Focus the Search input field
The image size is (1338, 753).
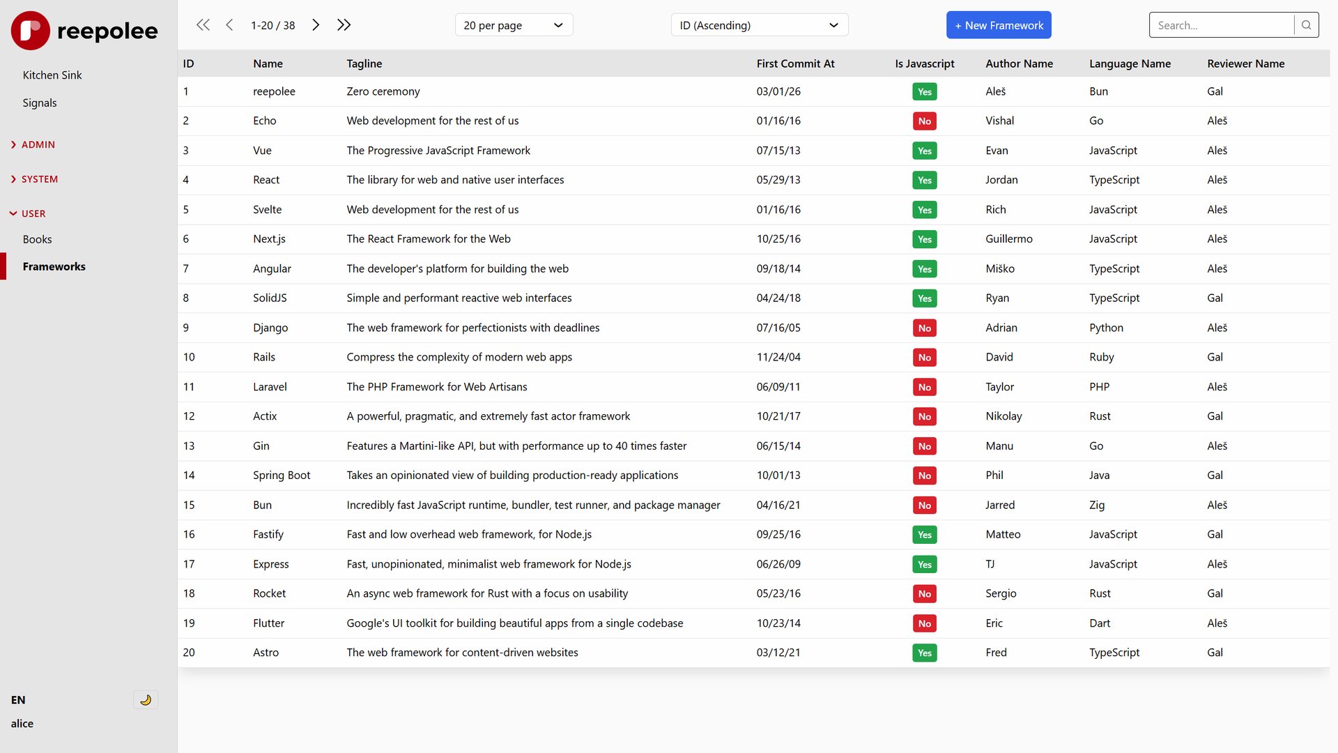pos(1221,25)
